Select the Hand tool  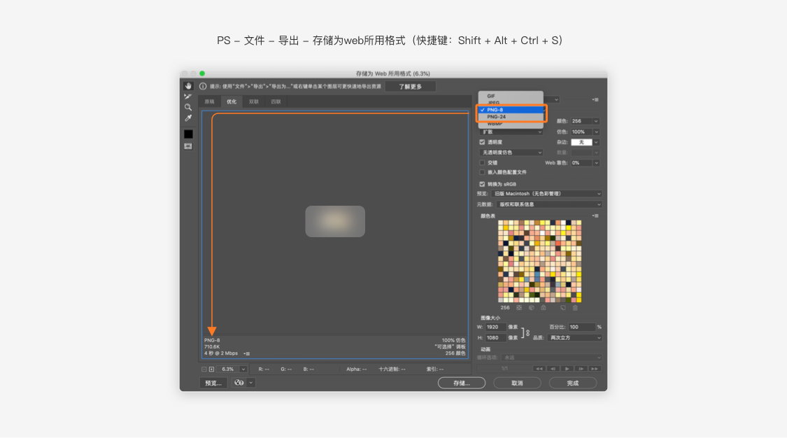point(188,86)
